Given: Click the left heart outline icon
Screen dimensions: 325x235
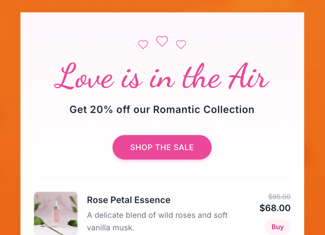Looking at the screenshot, I should click(x=143, y=44).
